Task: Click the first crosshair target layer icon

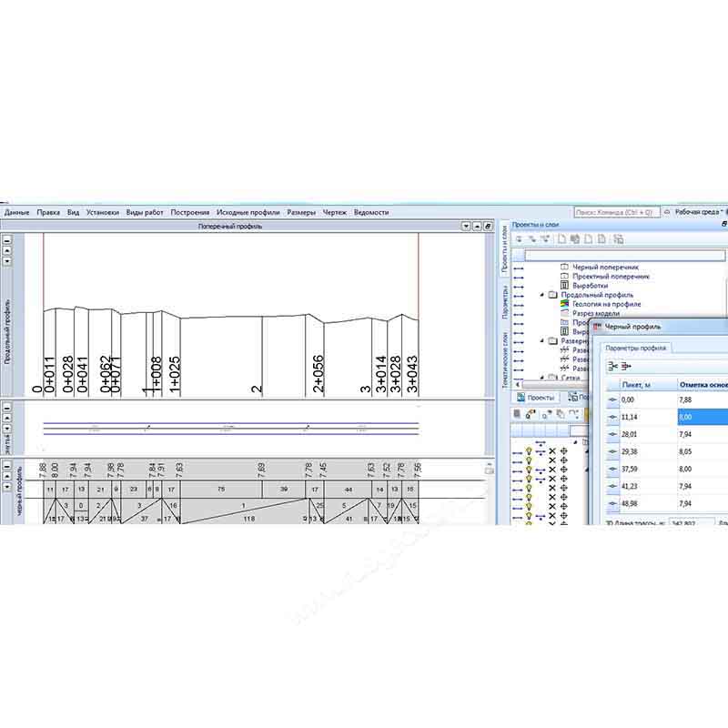Action: (563, 450)
